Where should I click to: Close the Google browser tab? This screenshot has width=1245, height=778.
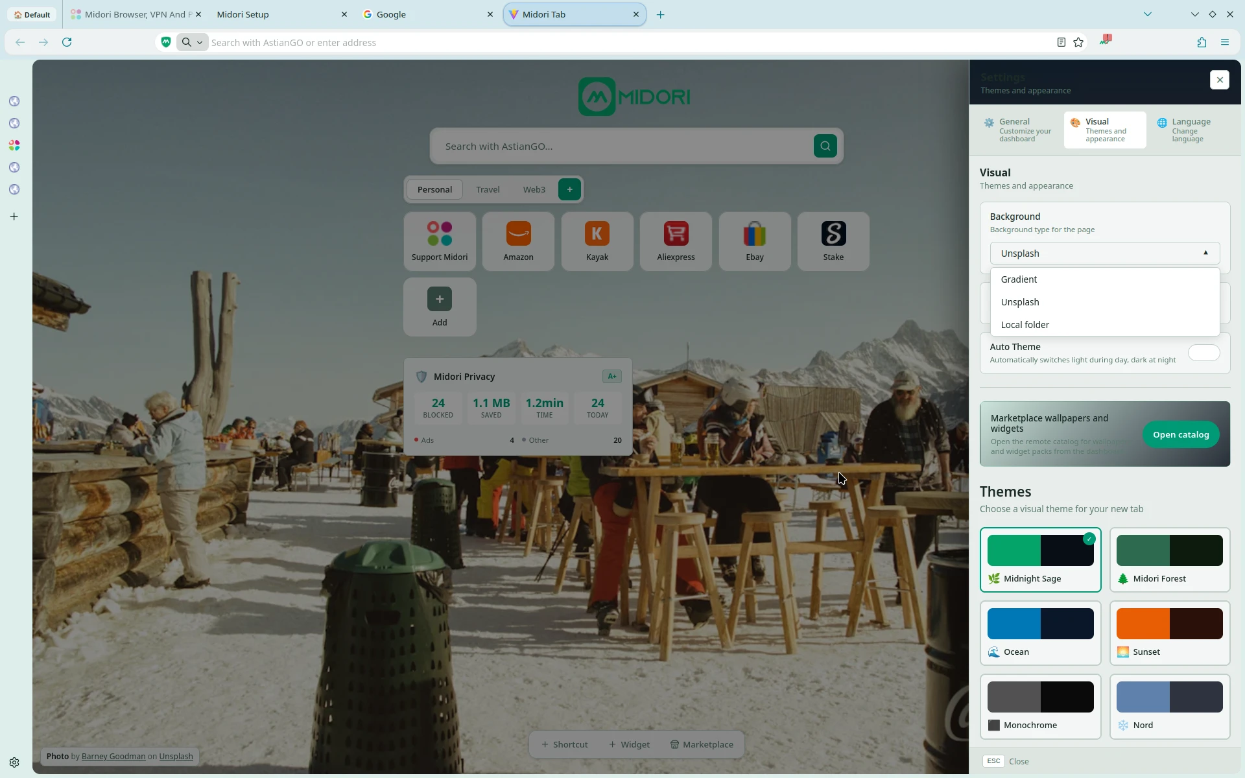[490, 14]
